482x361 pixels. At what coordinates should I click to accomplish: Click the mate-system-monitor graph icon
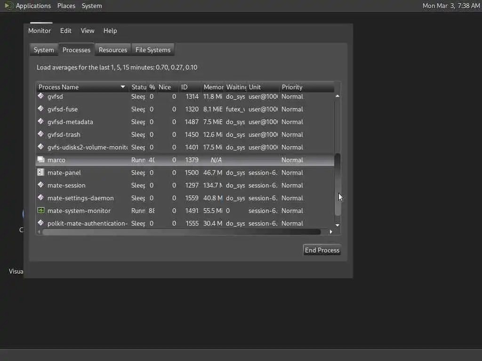tap(41, 210)
